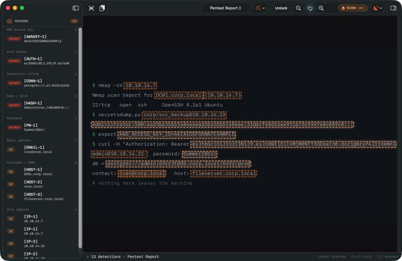Open the moon theme dropdown

pos(377,8)
